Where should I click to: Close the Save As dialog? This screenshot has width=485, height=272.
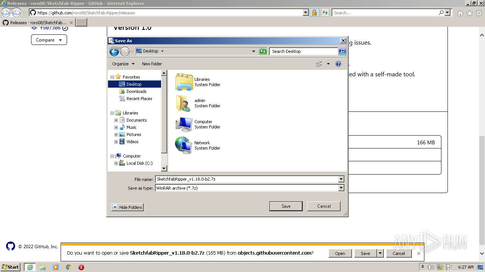point(343,41)
